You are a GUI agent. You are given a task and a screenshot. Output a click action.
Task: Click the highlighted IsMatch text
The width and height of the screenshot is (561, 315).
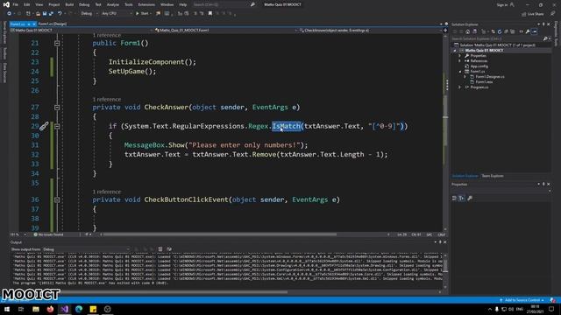[x=287, y=126]
